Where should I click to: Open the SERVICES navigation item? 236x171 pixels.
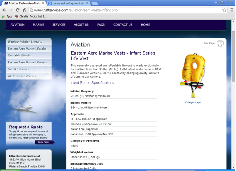pyautogui.click(x=59, y=25)
